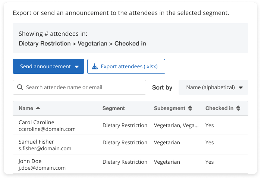Click the Send announcement button

tap(45, 66)
